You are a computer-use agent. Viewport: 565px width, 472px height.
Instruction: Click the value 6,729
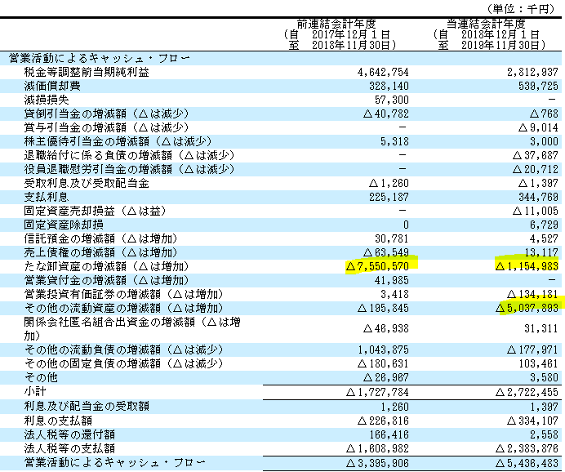pyautogui.click(x=544, y=225)
